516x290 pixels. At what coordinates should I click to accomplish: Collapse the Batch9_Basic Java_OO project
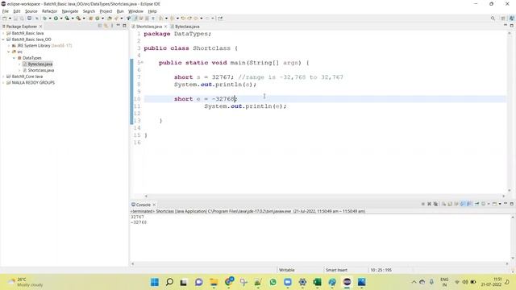3,39
